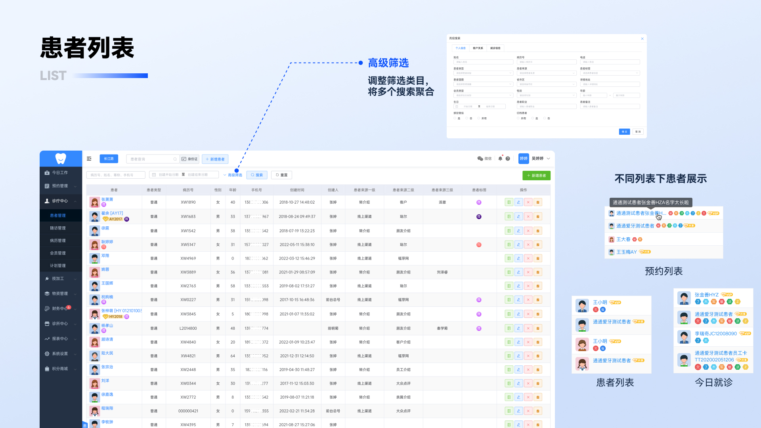Viewport: 761px width, 428px height.
Task: Click the 重置 reset button
Action: pyautogui.click(x=281, y=175)
